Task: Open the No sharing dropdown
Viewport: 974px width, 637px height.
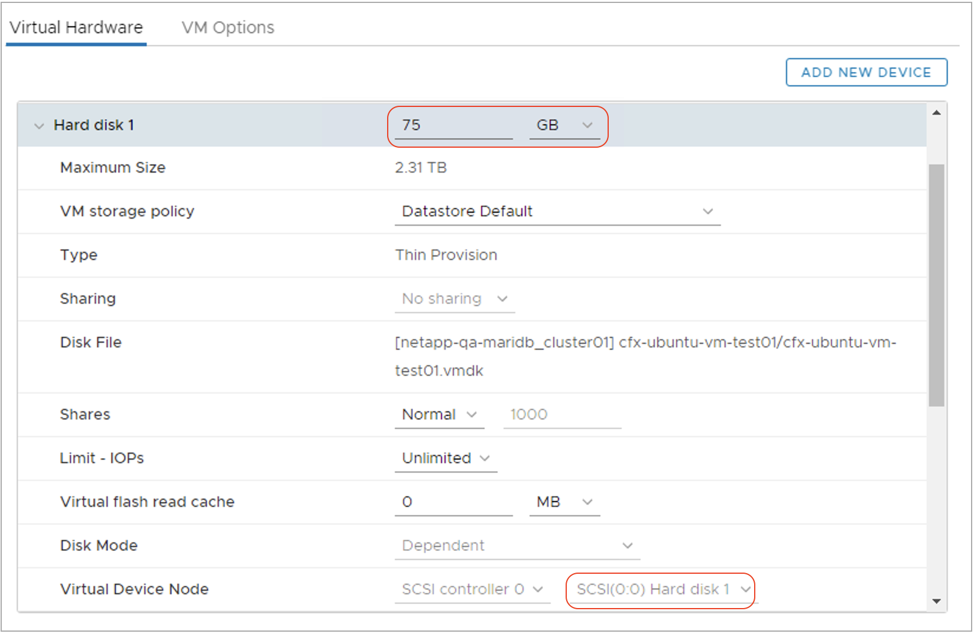Action: pyautogui.click(x=454, y=299)
